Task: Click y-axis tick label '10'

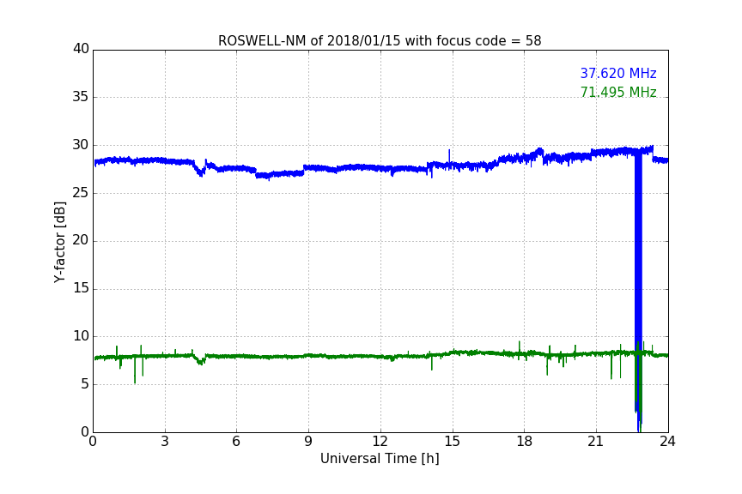Action: (x=81, y=336)
